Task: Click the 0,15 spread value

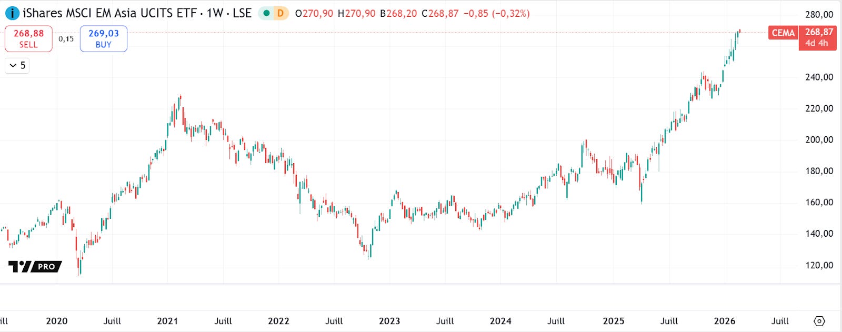Action: pyautogui.click(x=66, y=39)
